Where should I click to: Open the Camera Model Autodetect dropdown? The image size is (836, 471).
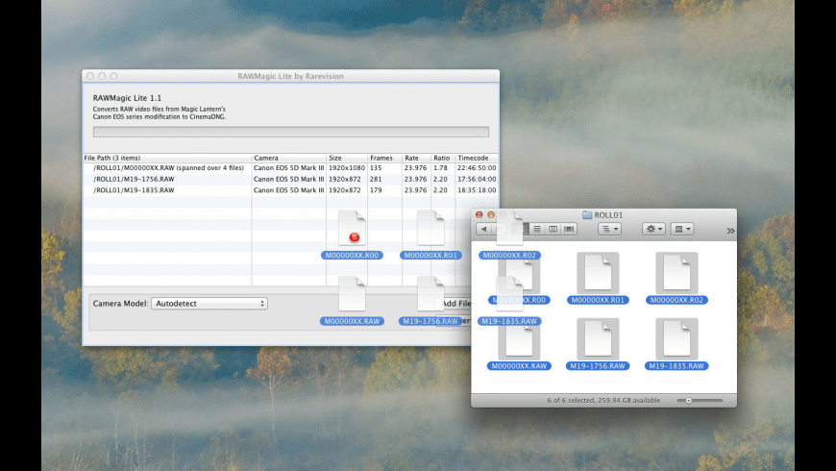coord(209,303)
